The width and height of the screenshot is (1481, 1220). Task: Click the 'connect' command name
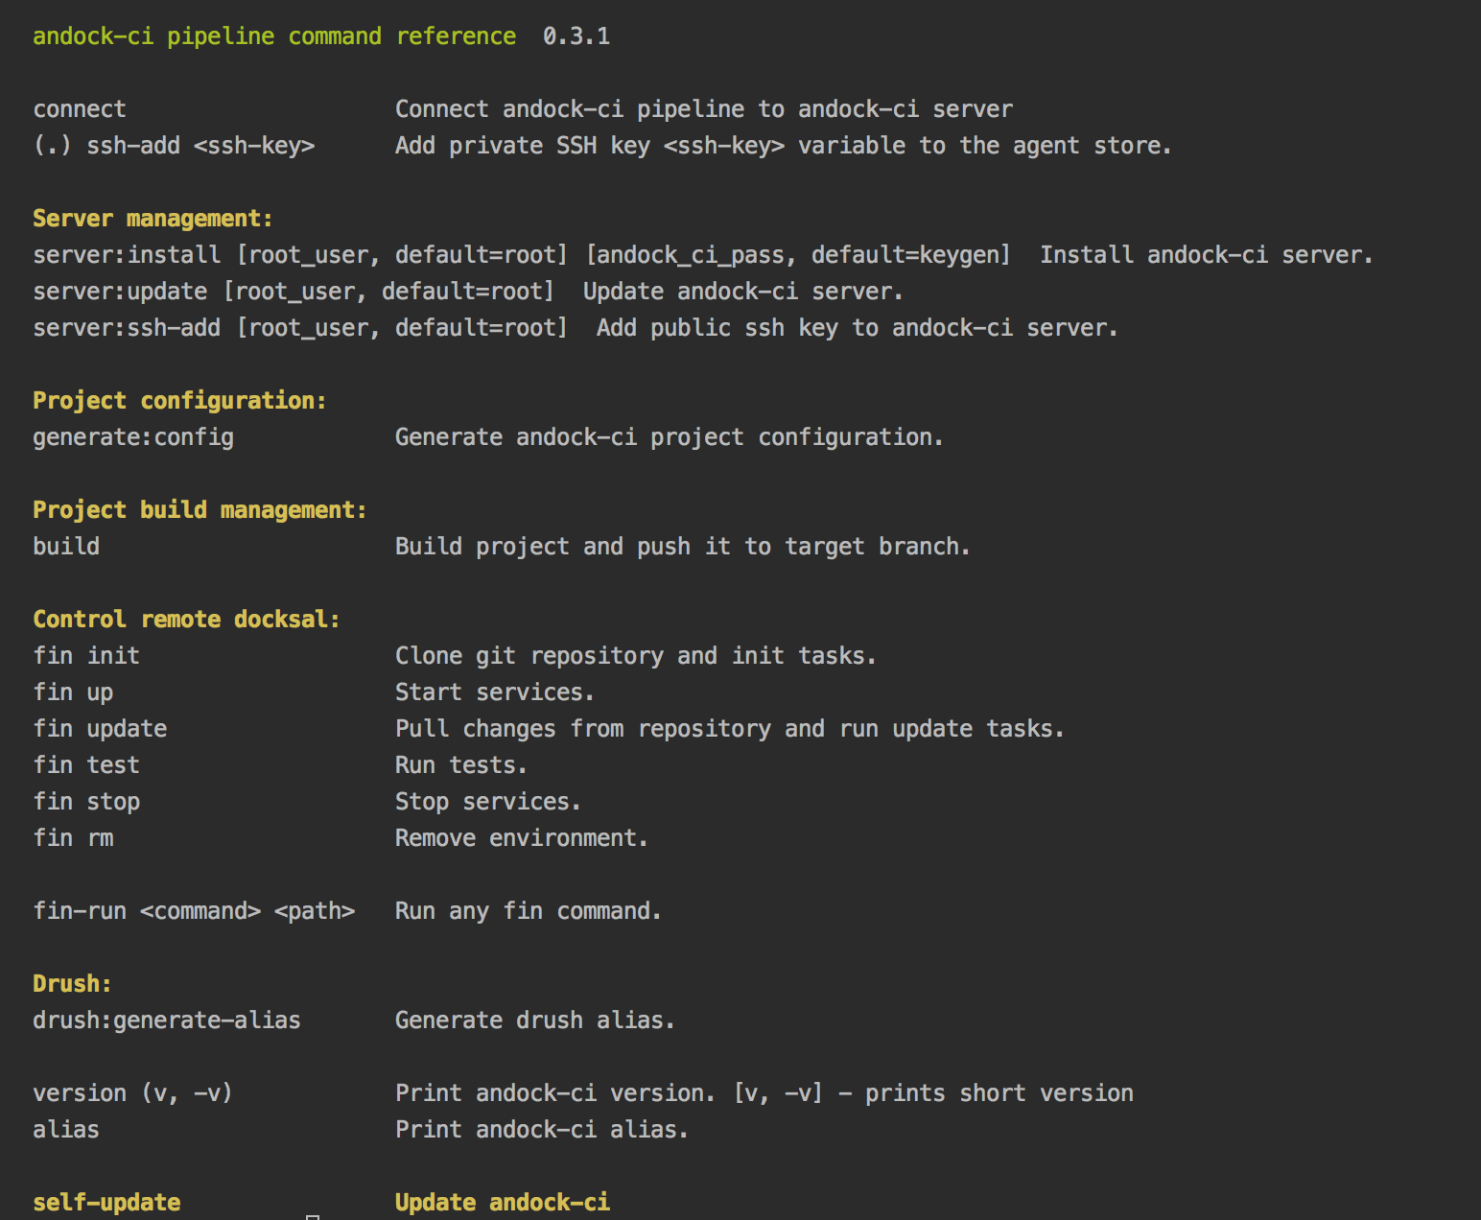point(80,109)
